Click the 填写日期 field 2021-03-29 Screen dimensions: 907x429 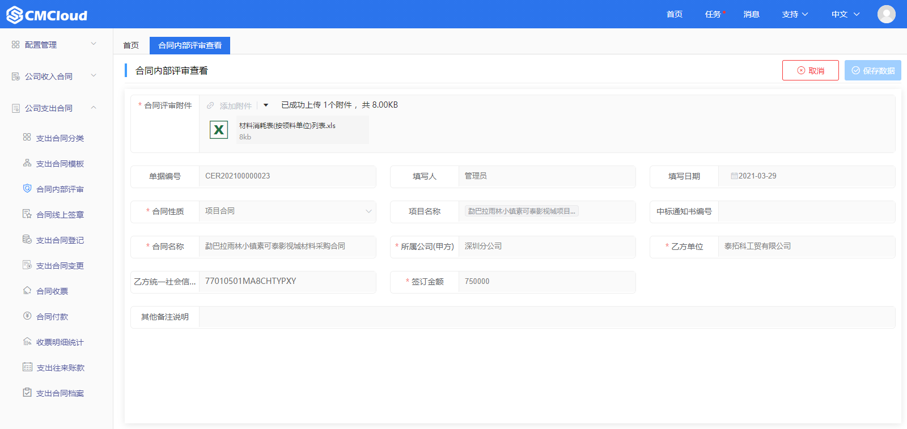(807, 176)
